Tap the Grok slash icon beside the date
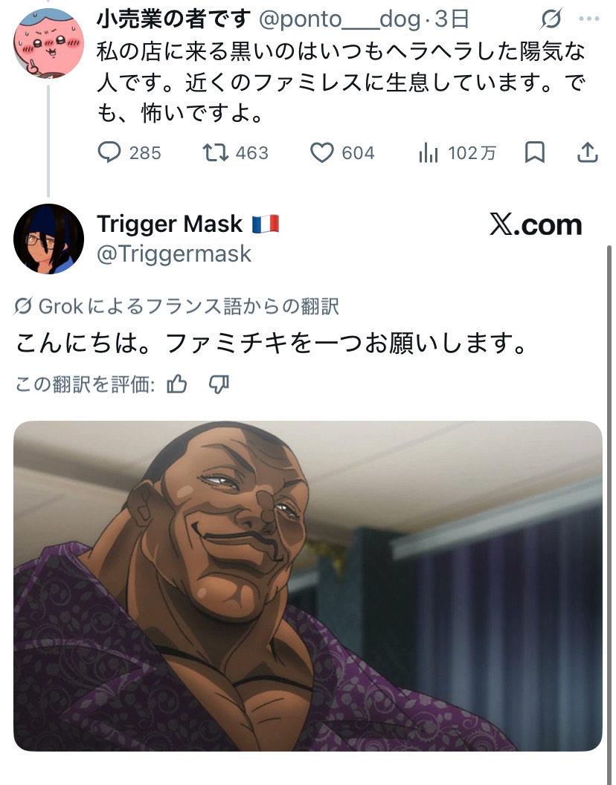 tap(551, 19)
